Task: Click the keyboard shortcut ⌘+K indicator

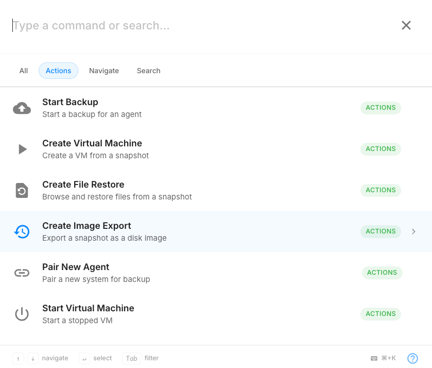Action: pos(384,358)
